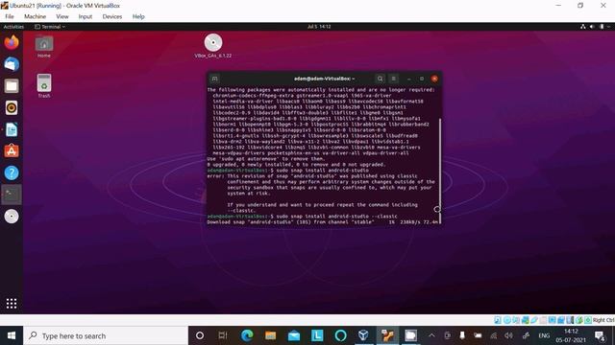The image size is (615, 345).
Task: Open the Input menu
Action: [x=86, y=16]
